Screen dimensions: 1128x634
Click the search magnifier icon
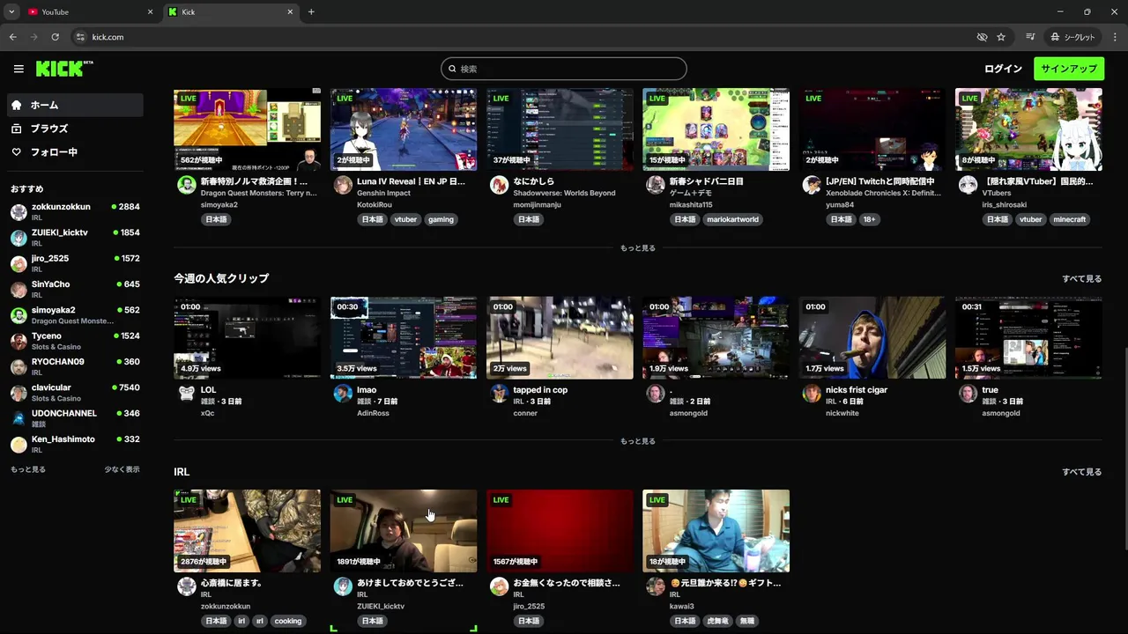pyautogui.click(x=452, y=69)
